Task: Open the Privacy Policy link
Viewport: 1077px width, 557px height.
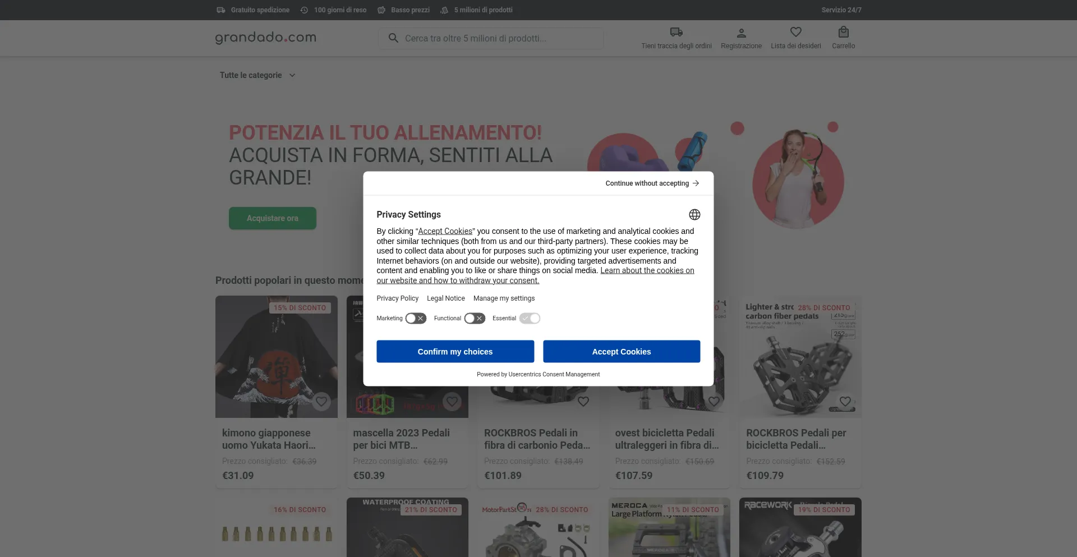Action: [x=397, y=298]
